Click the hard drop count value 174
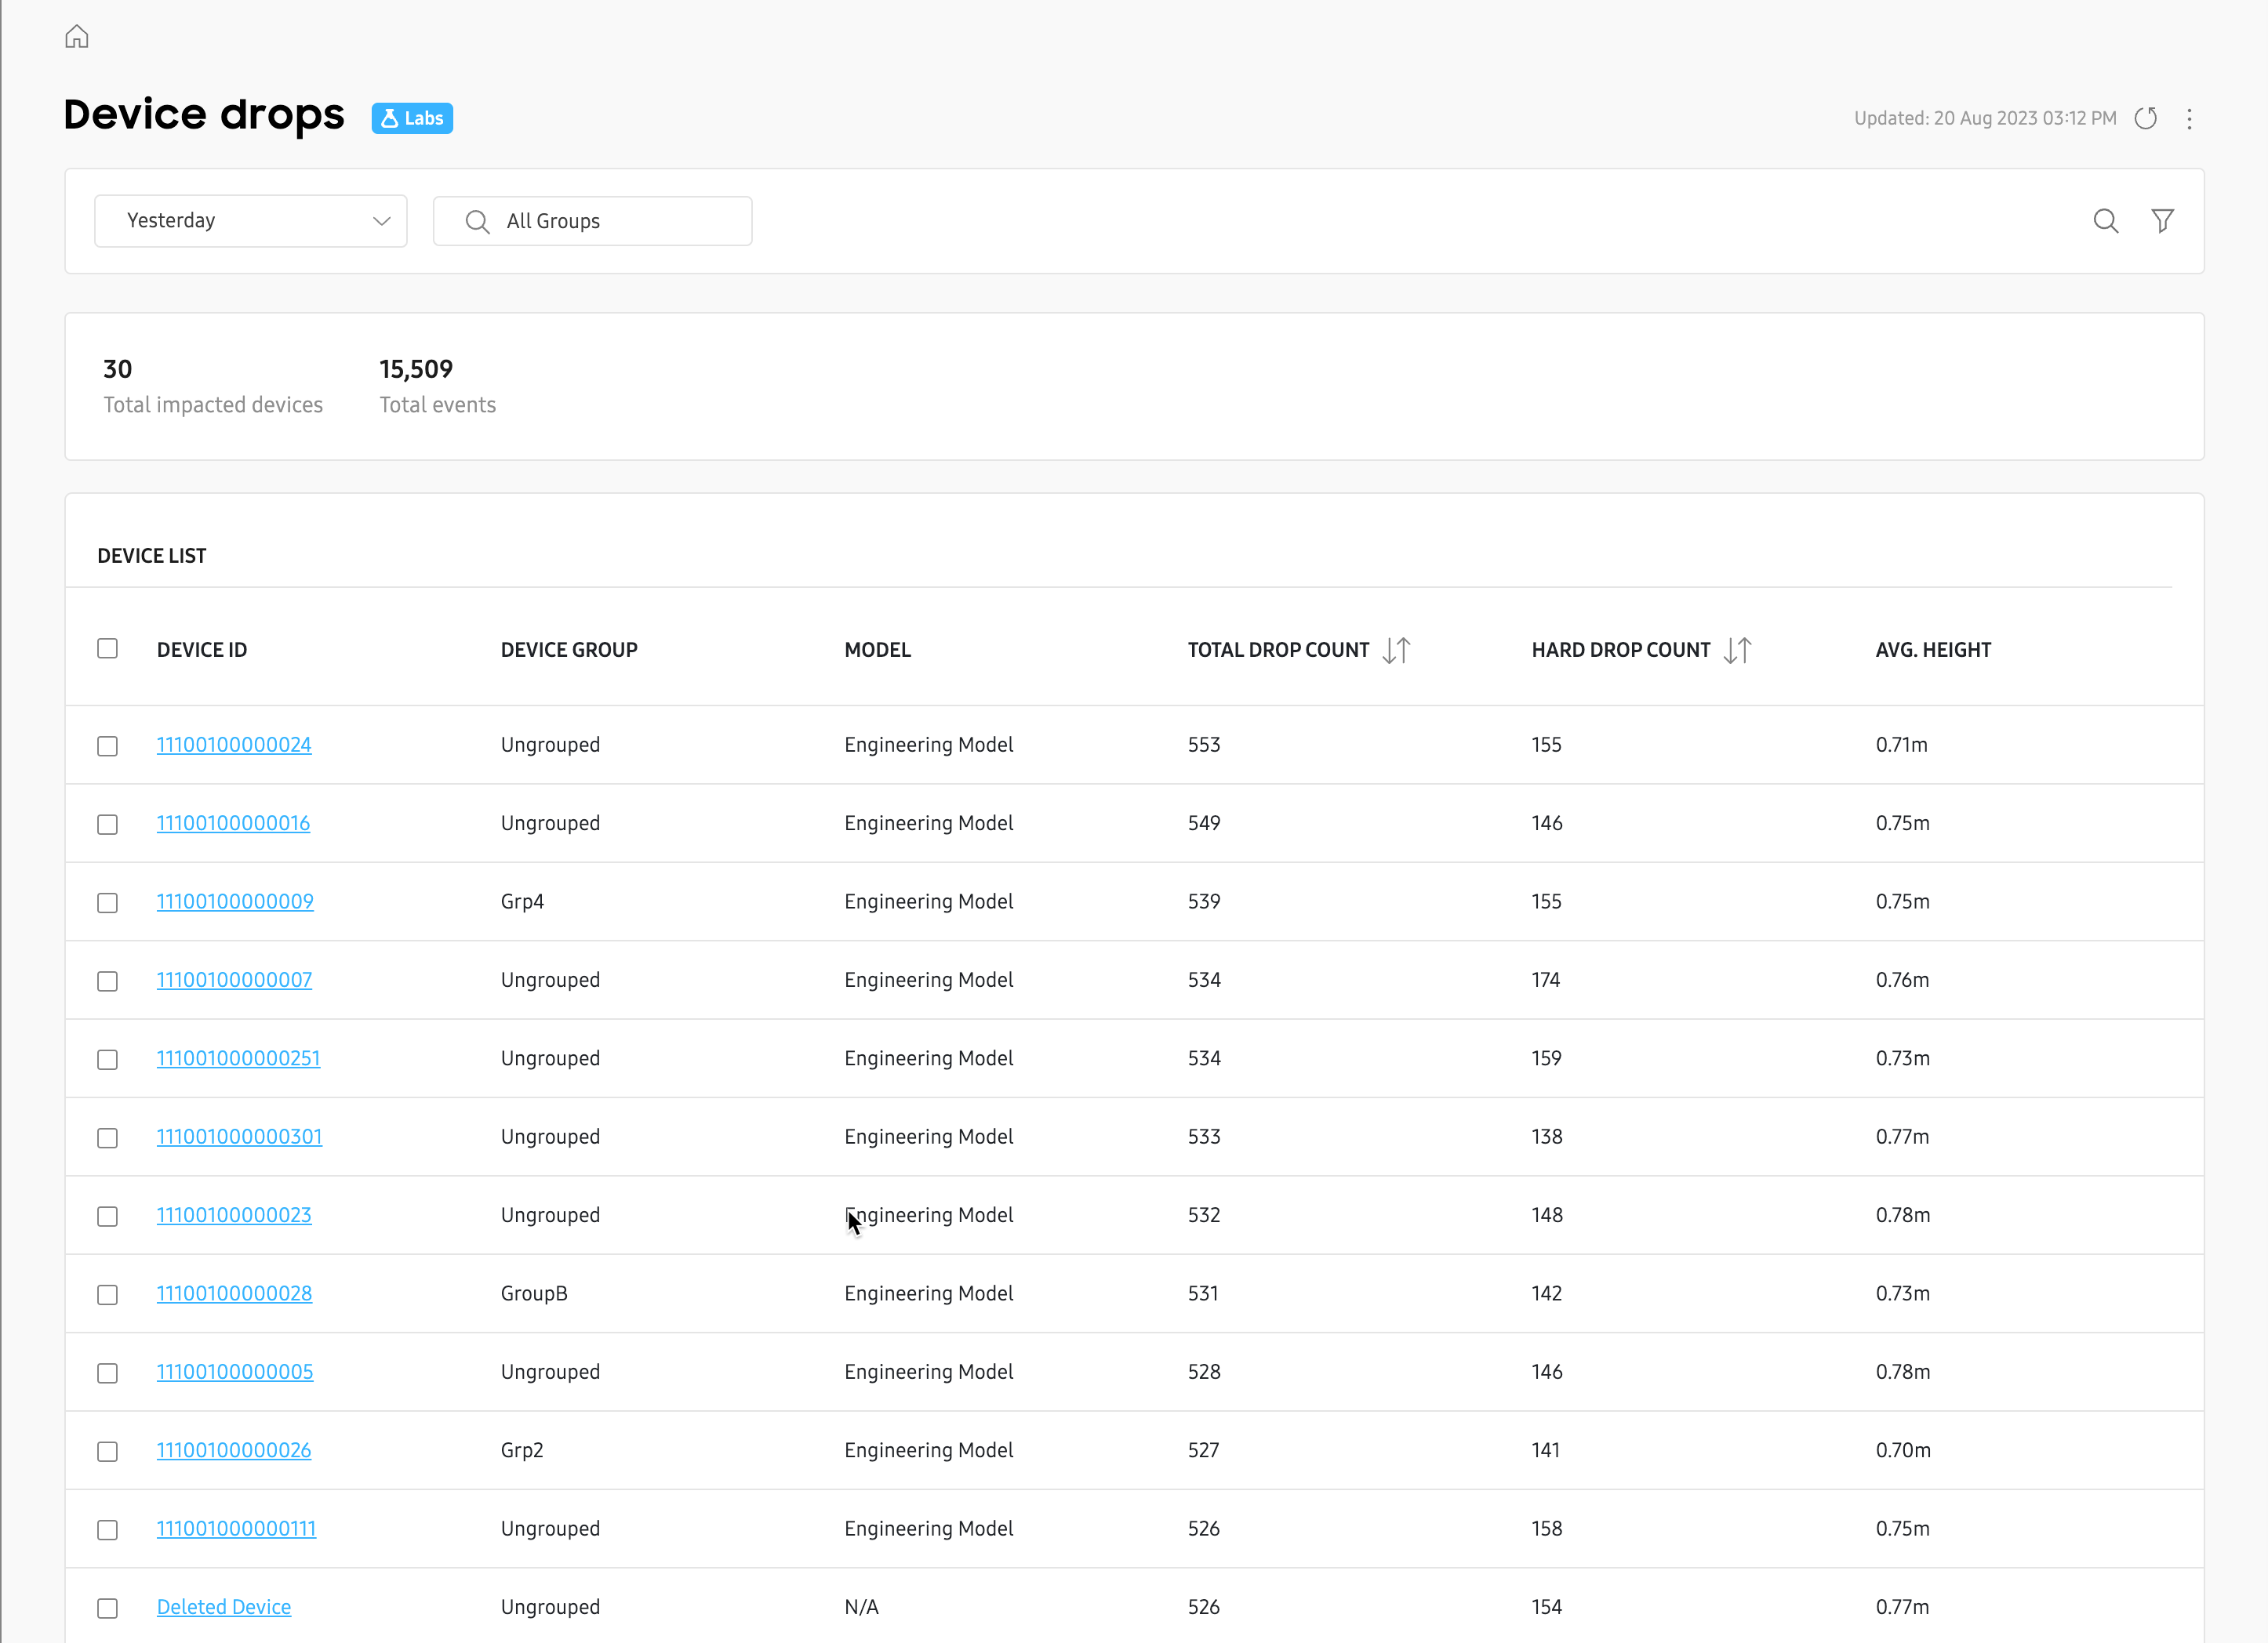 click(1546, 981)
